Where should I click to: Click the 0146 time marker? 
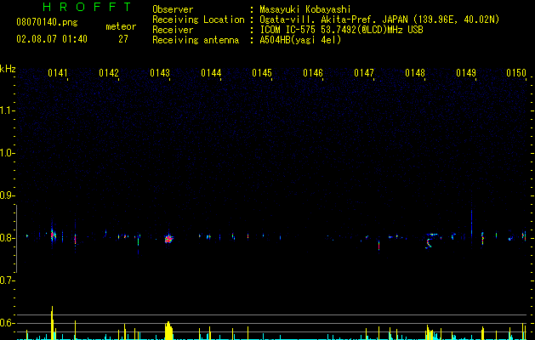click(x=313, y=73)
